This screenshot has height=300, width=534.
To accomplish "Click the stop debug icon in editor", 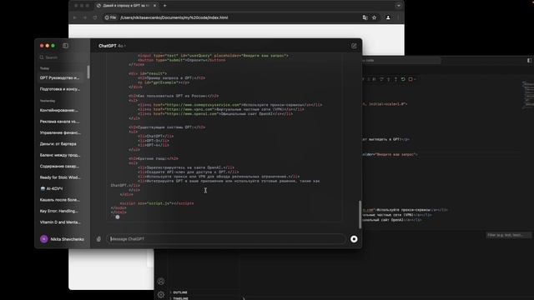I will (x=411, y=79).
